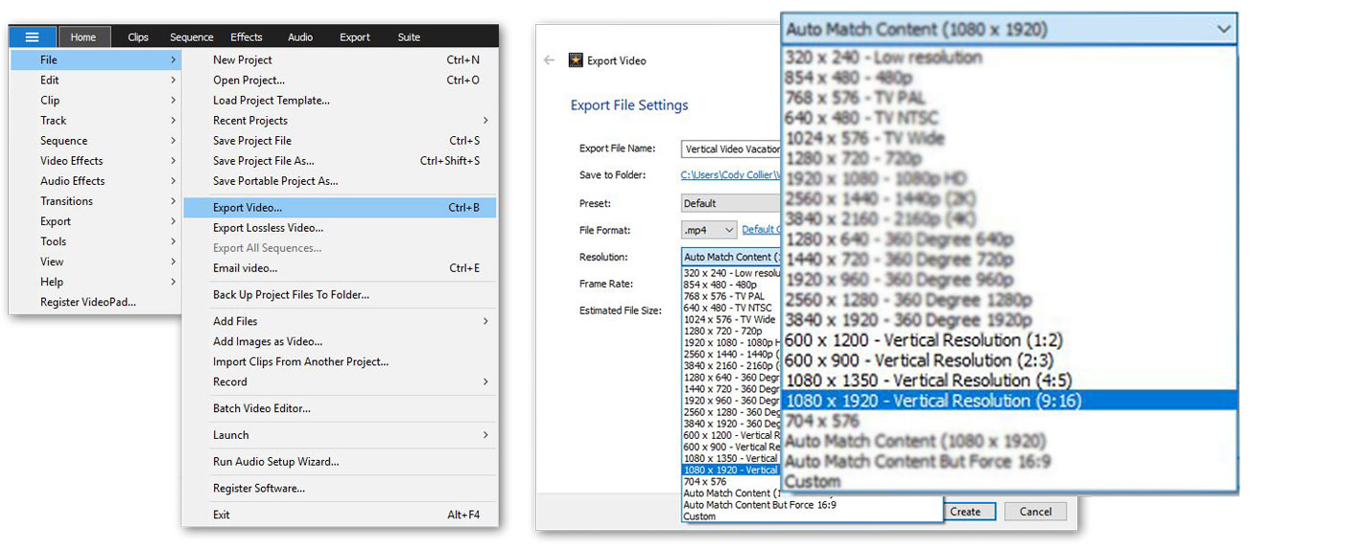
Task: Select 1080 x 1350 Vertical Resolution (4:5) in enlarged list
Action: [1010, 380]
